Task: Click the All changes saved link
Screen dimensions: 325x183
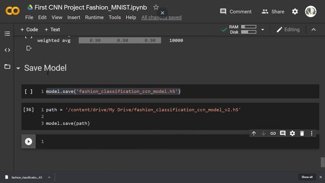Action: 161,17
